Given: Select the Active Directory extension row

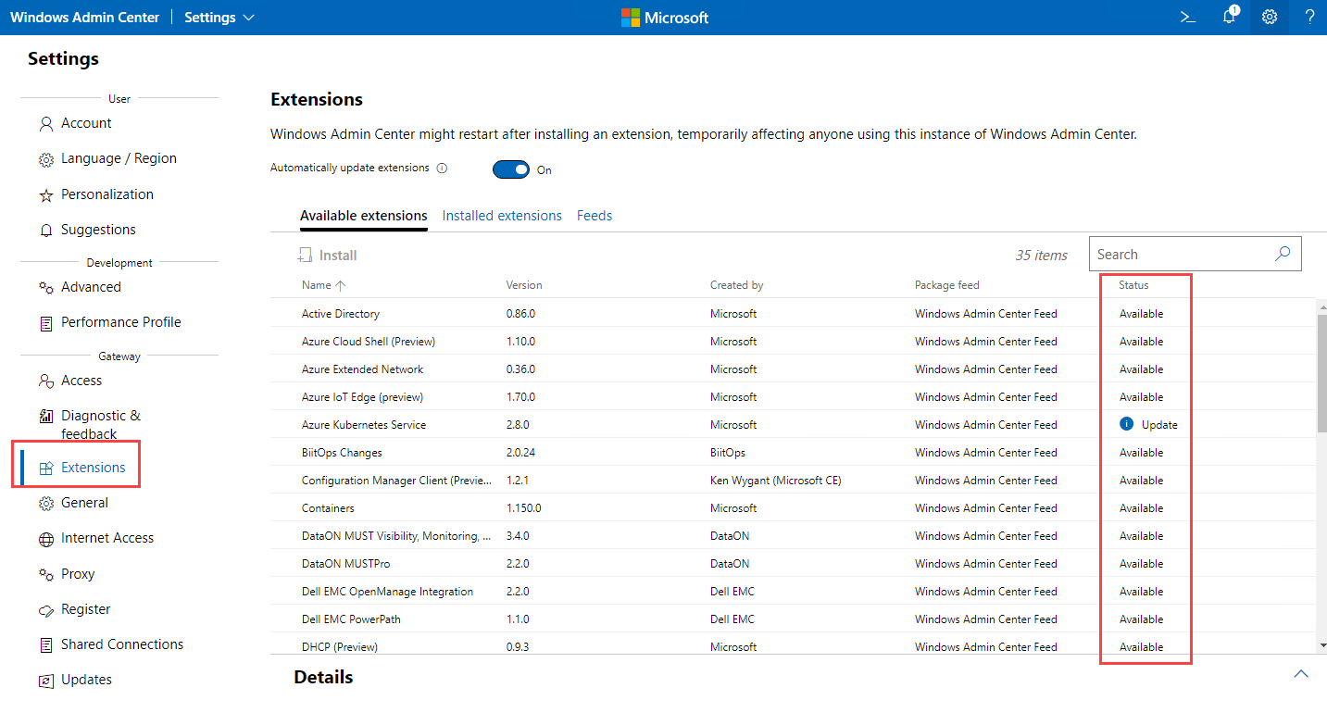Looking at the screenshot, I should tap(793, 313).
